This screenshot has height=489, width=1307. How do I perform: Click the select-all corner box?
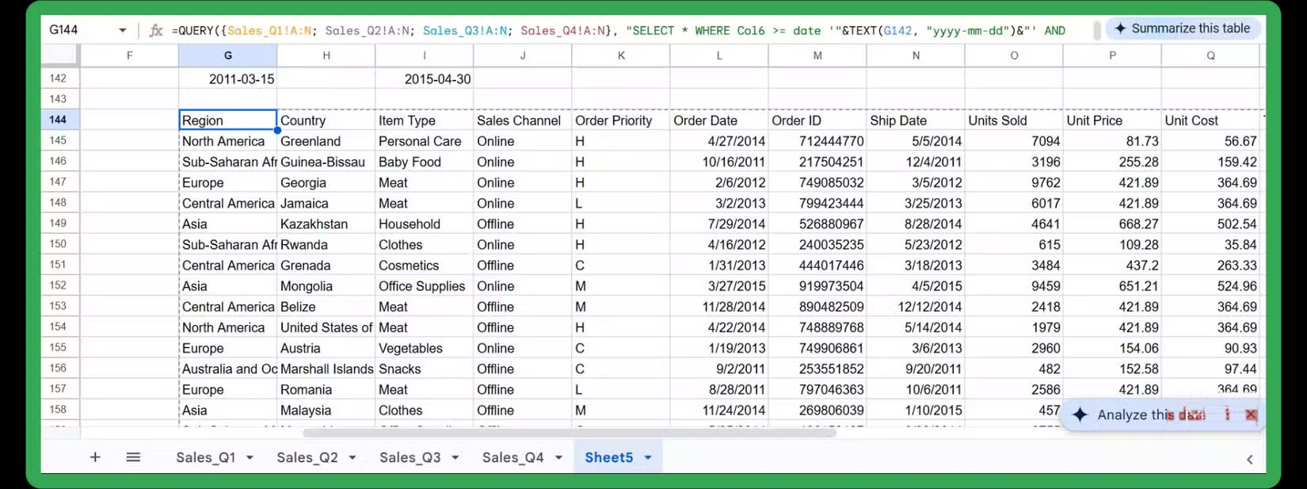(59, 55)
